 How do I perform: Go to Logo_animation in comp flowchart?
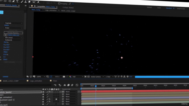[x=51, y=10]
